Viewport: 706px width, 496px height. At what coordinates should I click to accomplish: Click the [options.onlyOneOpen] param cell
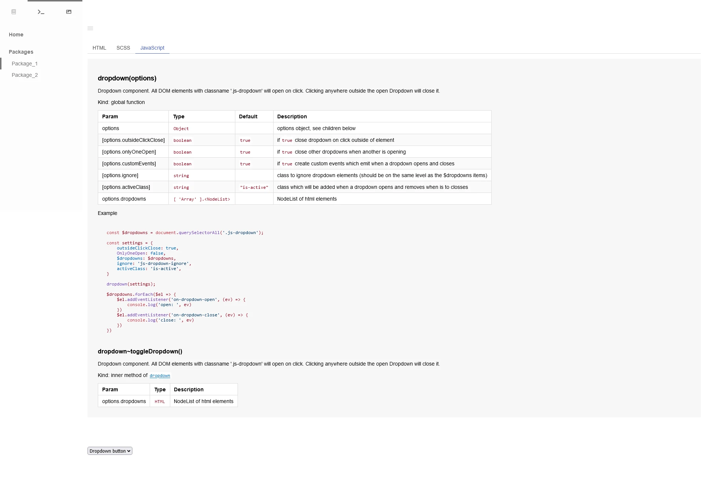(x=133, y=152)
